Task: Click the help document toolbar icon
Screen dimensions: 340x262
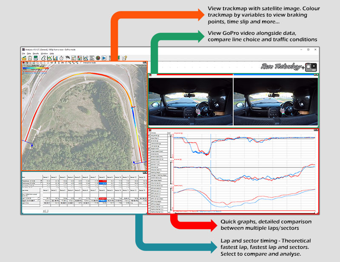Action: tap(125, 58)
